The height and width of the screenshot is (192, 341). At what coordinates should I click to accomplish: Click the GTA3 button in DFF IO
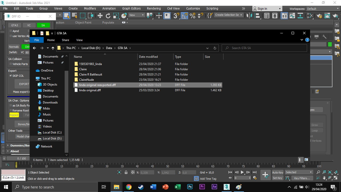tap(15, 25)
